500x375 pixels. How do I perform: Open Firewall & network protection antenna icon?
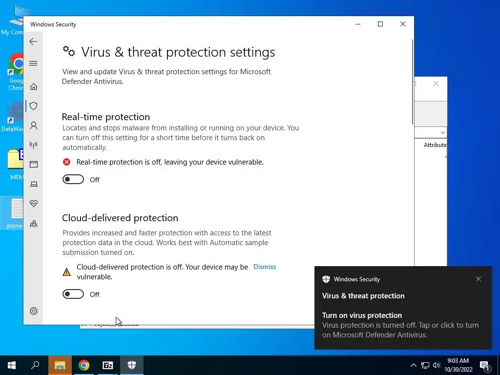click(x=34, y=145)
